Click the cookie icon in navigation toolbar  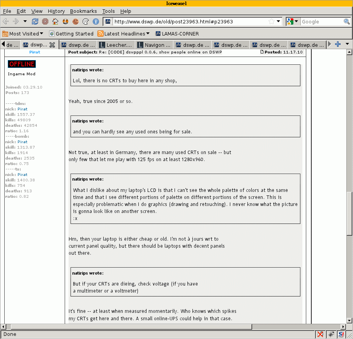(x=76, y=21)
